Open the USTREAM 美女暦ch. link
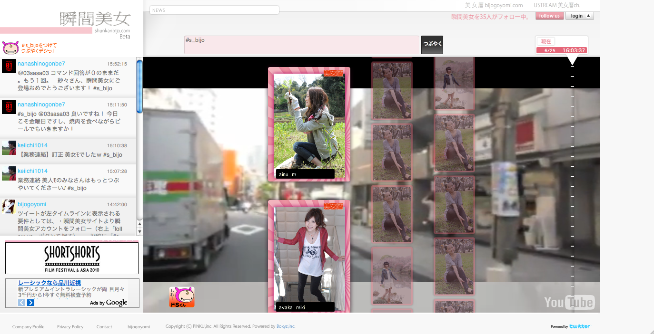Screen dimensions: 654x334 click(556, 5)
